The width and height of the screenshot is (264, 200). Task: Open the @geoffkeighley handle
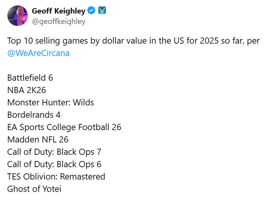(59, 21)
